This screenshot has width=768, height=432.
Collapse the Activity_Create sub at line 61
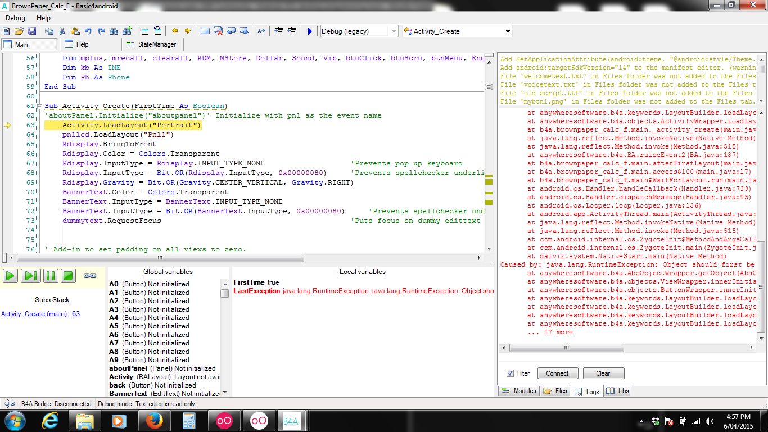tap(39, 106)
